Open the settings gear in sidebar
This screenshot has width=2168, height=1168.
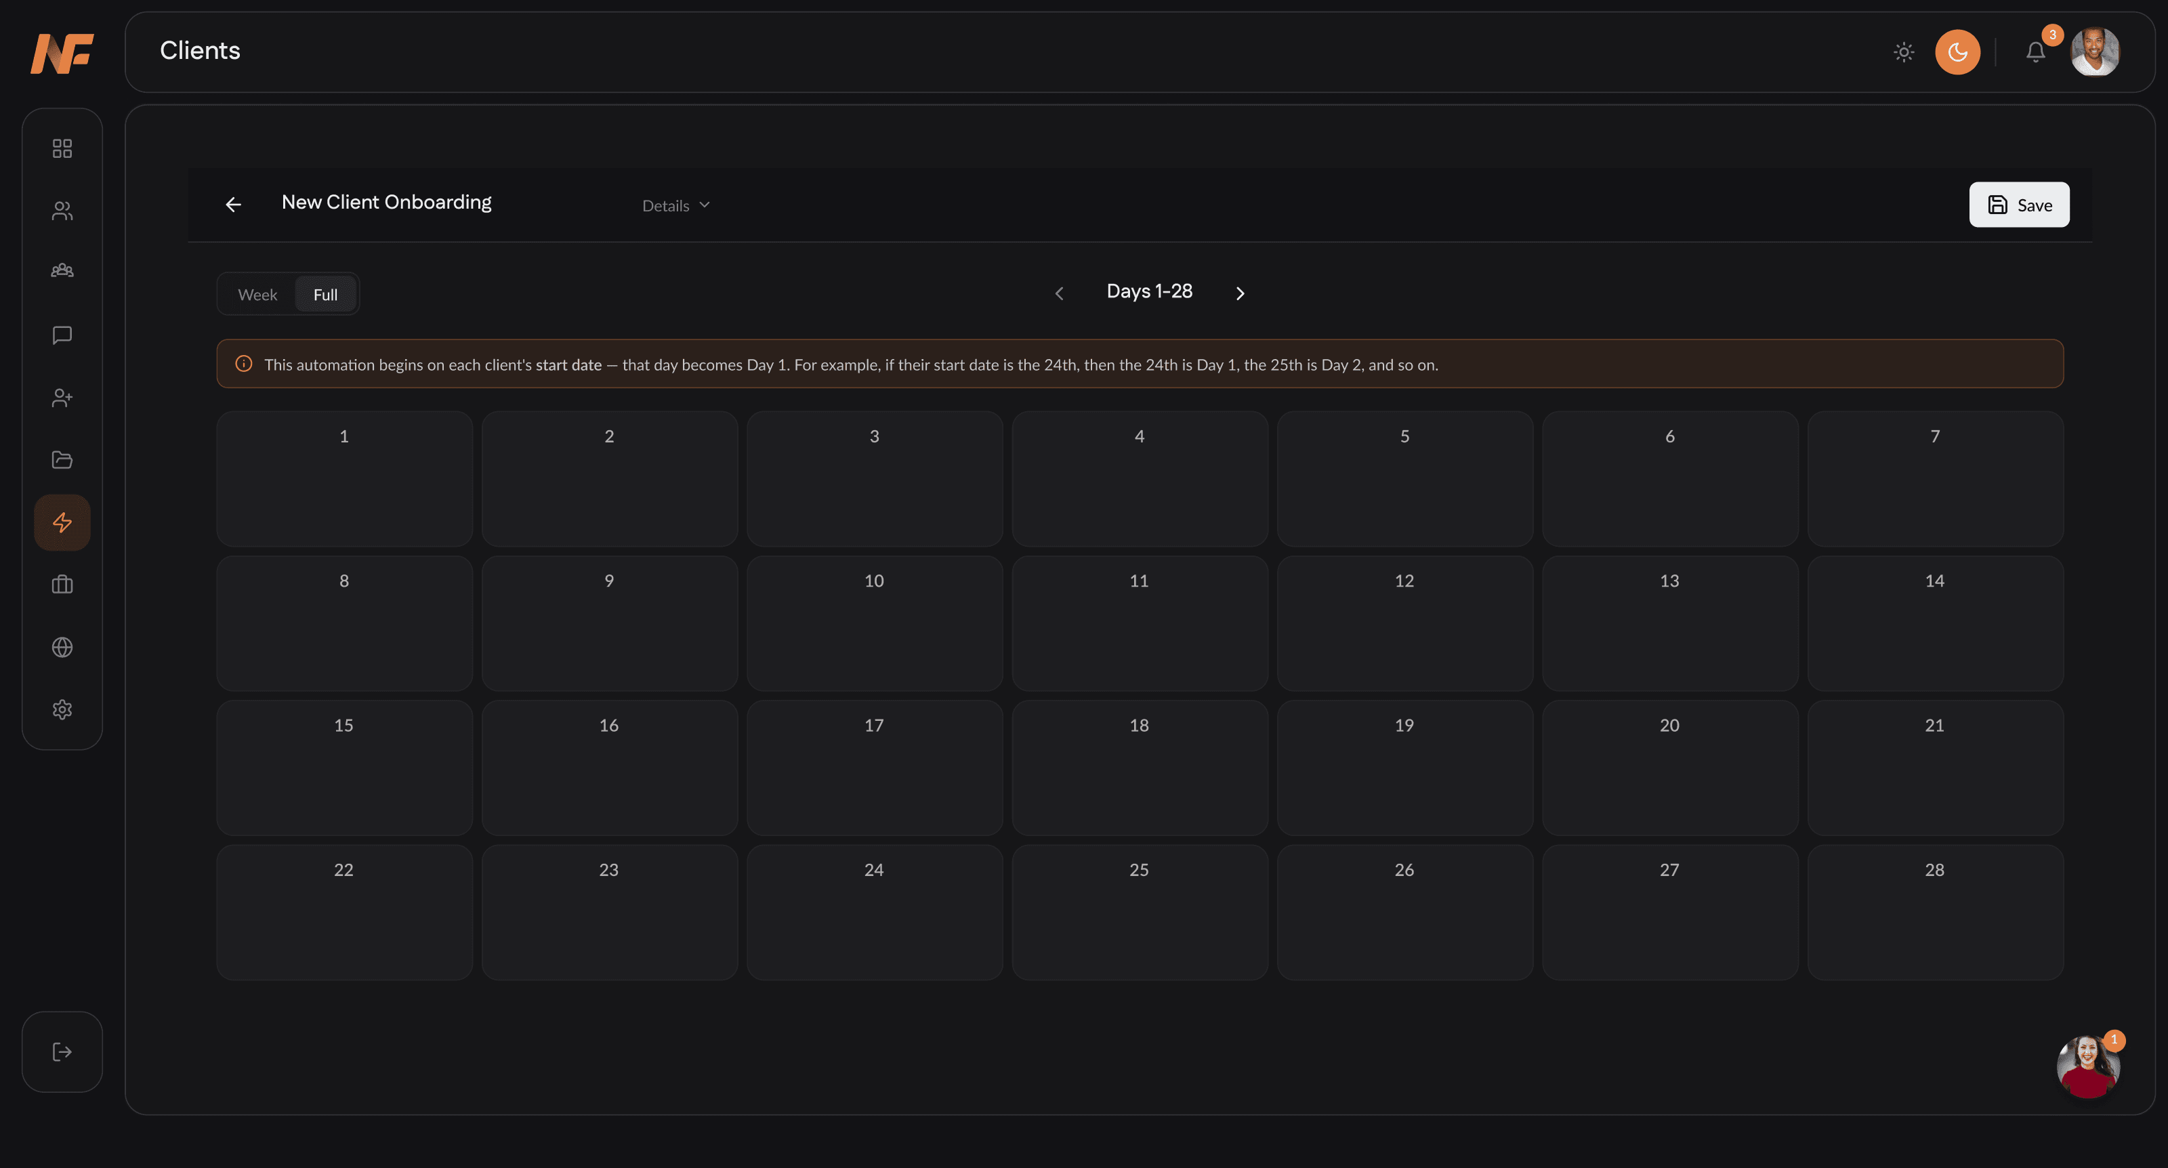point(62,709)
